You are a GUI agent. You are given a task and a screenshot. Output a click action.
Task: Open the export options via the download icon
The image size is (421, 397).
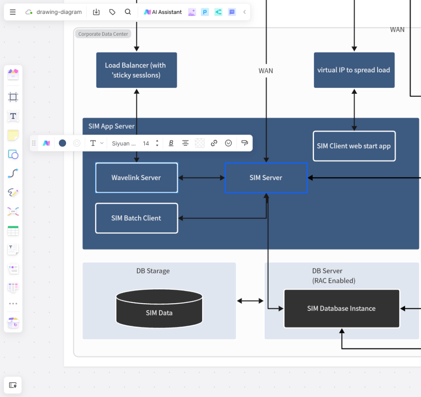click(96, 12)
